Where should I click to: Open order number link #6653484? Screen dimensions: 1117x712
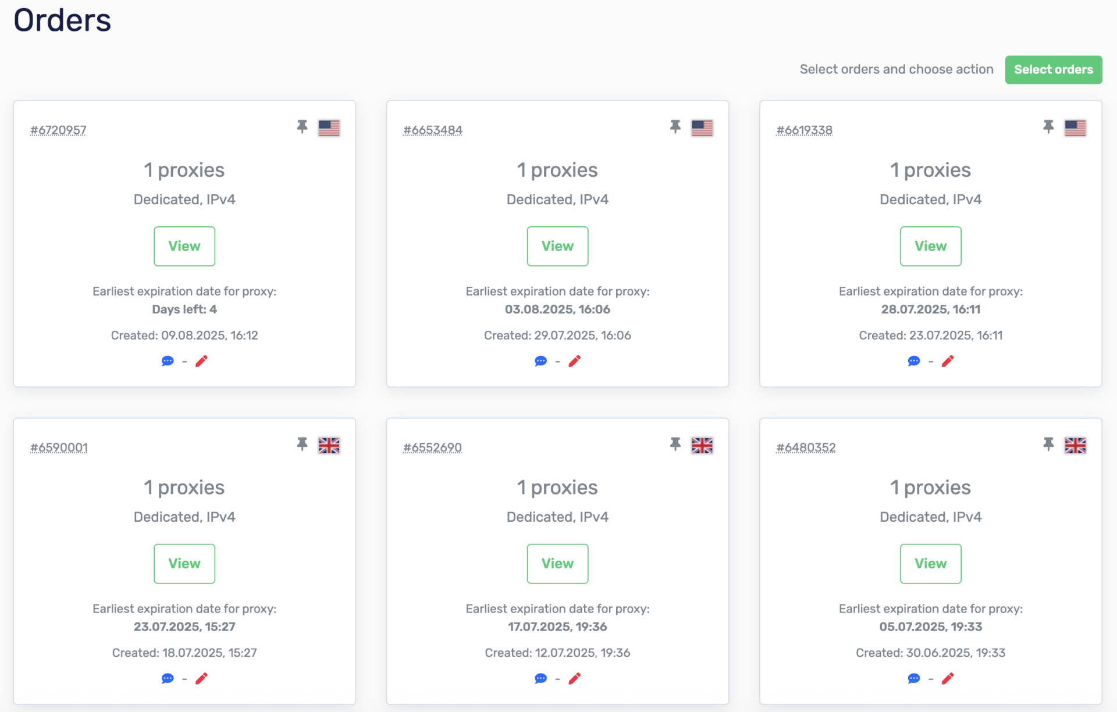433,130
